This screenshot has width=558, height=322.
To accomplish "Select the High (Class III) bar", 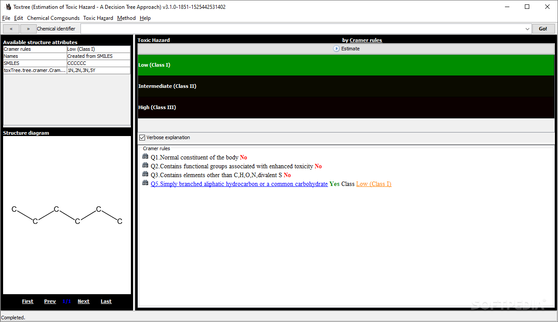I will pyautogui.click(x=346, y=107).
